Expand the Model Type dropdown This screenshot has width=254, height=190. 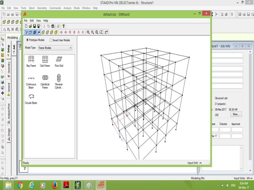tap(70, 48)
